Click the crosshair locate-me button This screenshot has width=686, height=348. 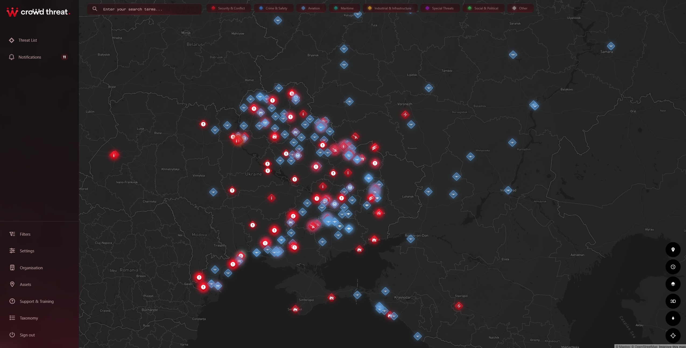click(673, 336)
